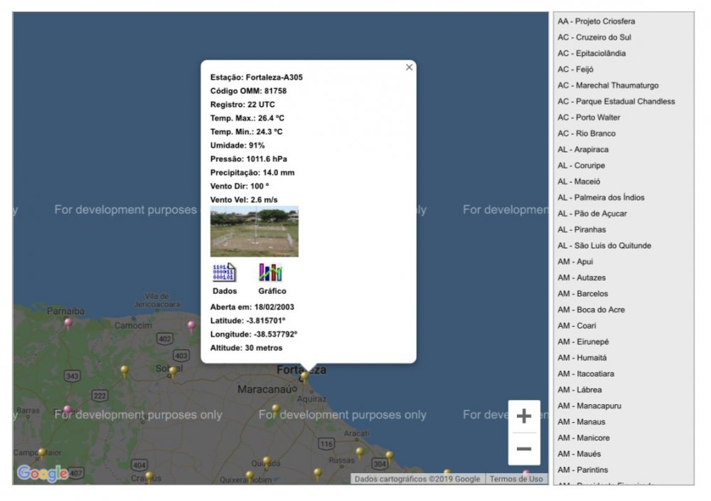Select AM - Itacoatiara in the list

(x=586, y=374)
